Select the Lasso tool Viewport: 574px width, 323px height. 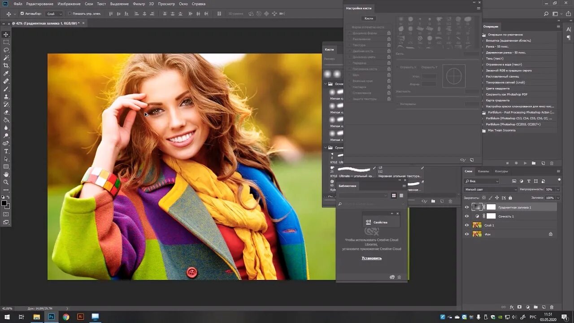6,50
